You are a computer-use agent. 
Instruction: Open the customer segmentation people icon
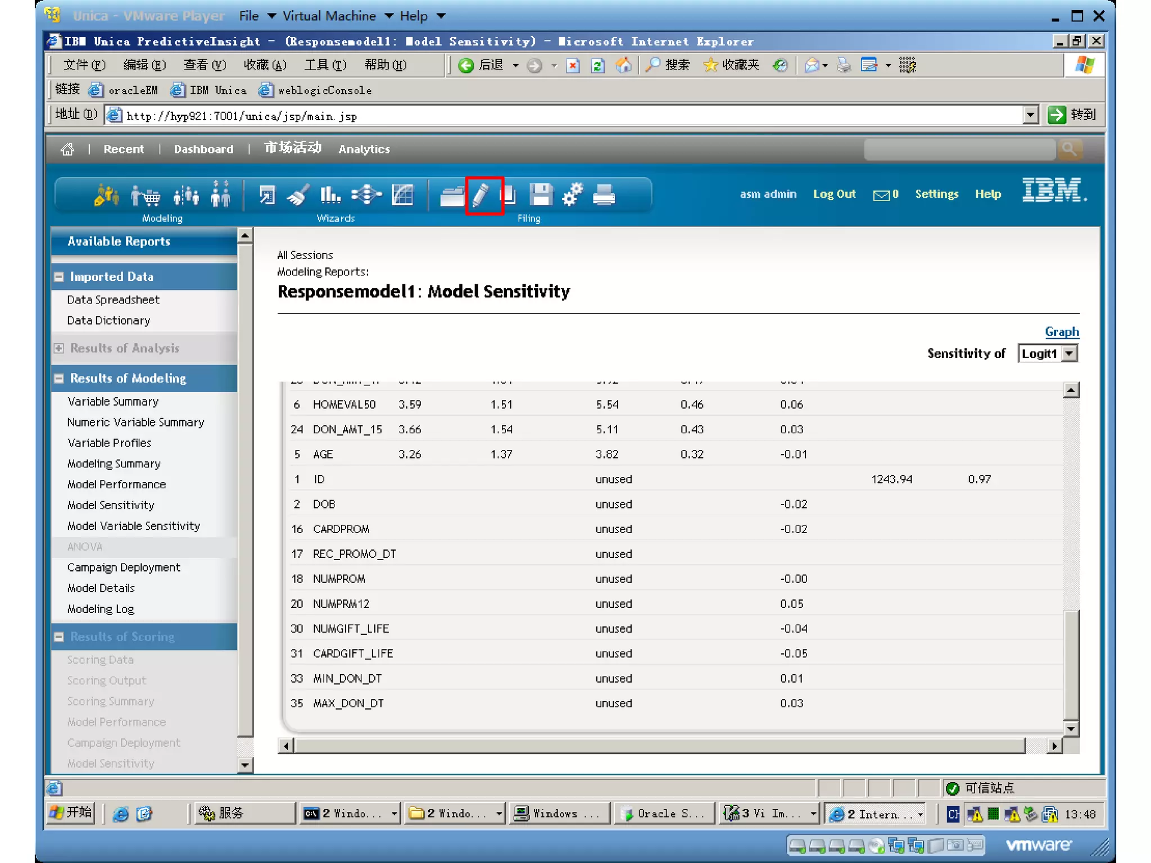186,196
